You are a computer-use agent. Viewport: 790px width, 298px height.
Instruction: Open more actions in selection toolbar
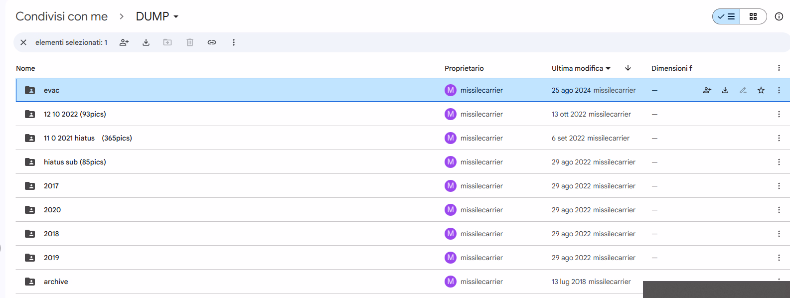click(234, 42)
